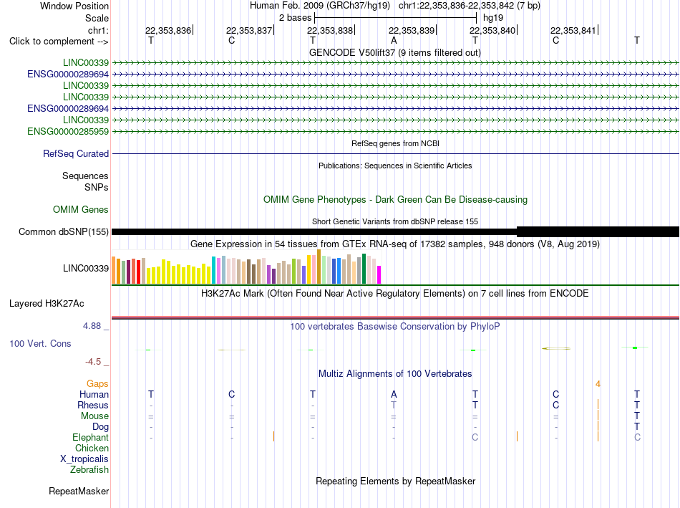Screen dimensions: 680x508
Task: Click the '2 bases' scale bar label
Action: (x=295, y=18)
